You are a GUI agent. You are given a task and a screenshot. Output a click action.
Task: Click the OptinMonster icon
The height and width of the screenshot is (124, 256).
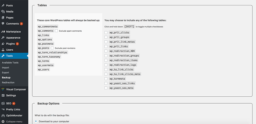coord(3,116)
